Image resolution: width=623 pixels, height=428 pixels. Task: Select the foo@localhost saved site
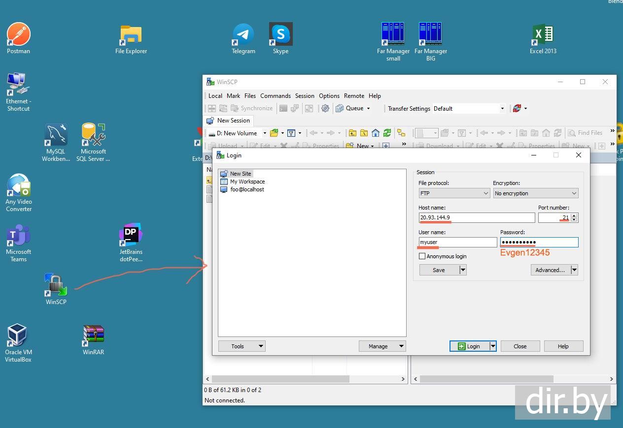pos(246,189)
